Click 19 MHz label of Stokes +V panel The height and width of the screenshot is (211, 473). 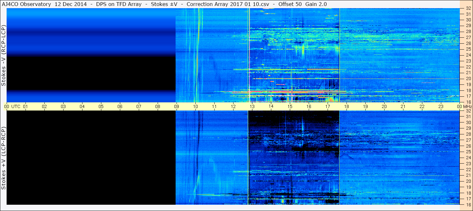tap(468, 187)
